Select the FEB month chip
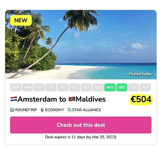This screenshot has height=152, width=165. click(x=145, y=87)
